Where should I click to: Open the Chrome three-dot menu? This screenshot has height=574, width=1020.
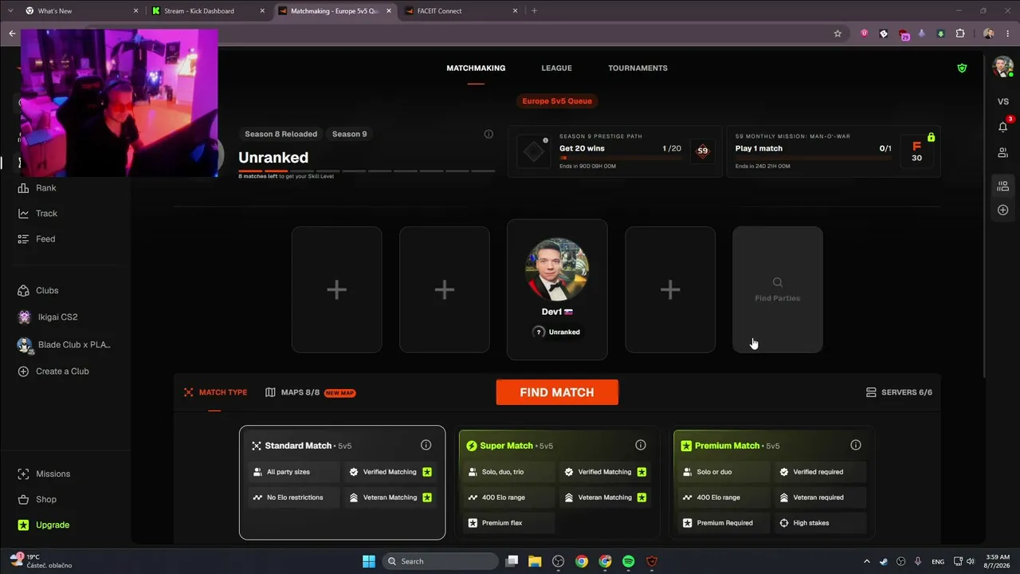click(x=1008, y=33)
